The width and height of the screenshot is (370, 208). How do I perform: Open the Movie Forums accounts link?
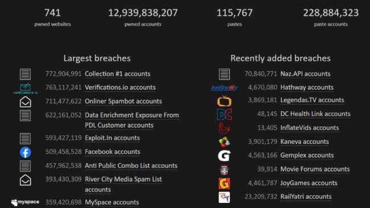click(315, 169)
